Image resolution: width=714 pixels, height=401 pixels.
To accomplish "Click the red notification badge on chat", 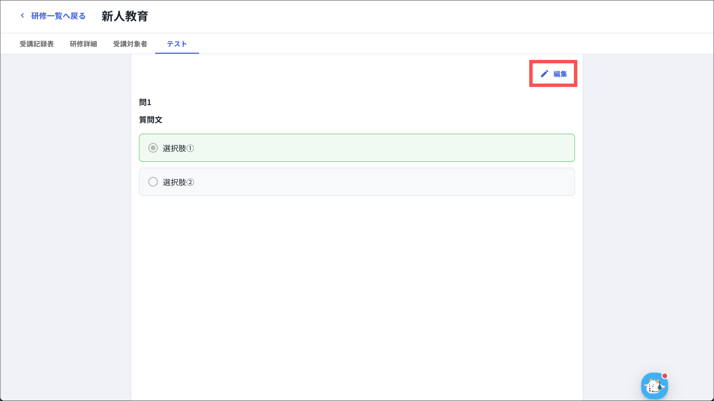I will pyautogui.click(x=664, y=376).
